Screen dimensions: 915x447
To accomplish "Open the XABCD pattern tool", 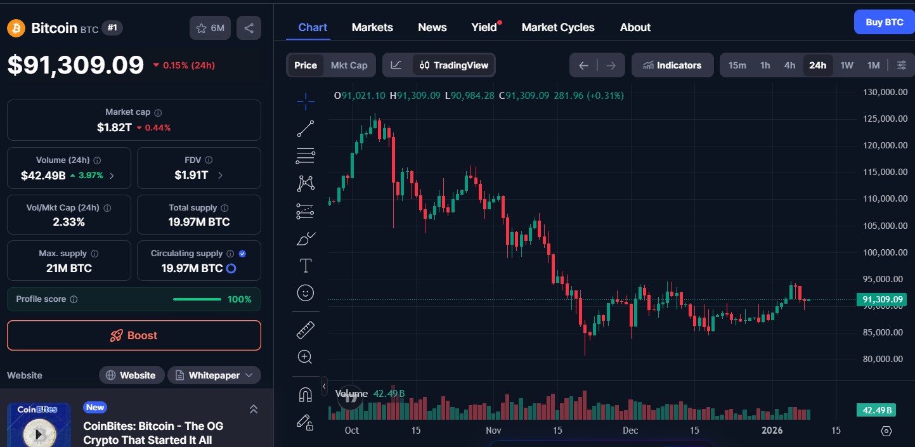I will 305,183.
